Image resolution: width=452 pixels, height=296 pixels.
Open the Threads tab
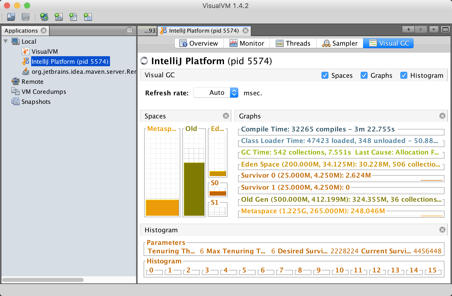tap(293, 43)
